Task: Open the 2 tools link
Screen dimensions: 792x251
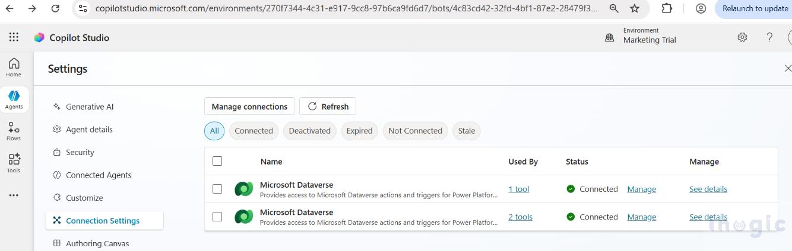Action: click(x=521, y=217)
